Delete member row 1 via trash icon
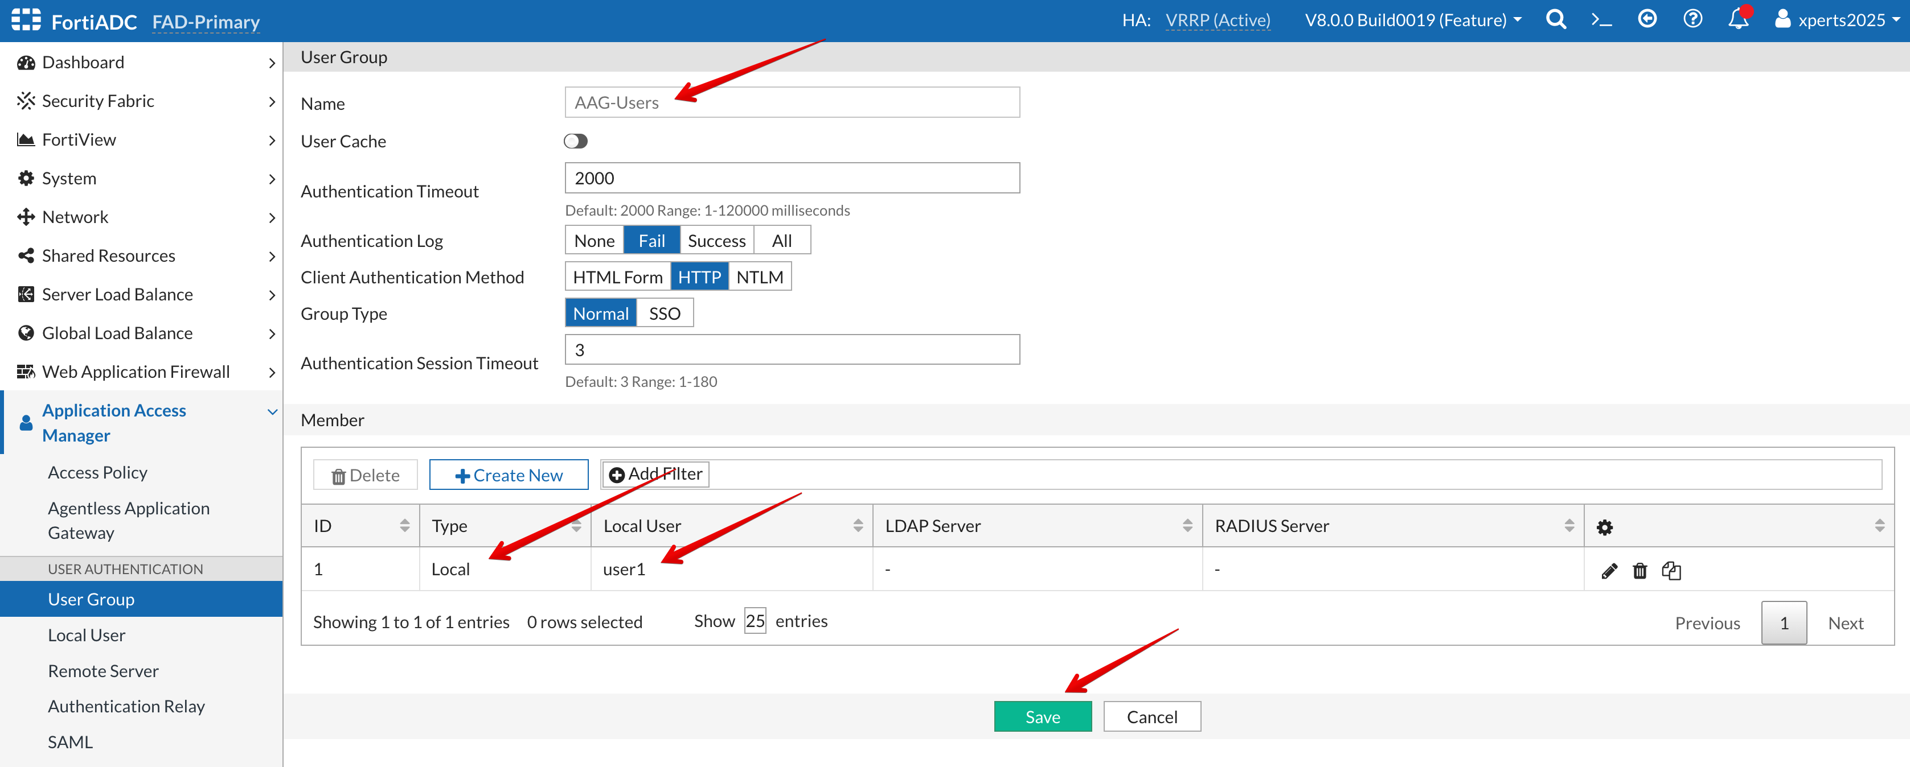 (1640, 571)
